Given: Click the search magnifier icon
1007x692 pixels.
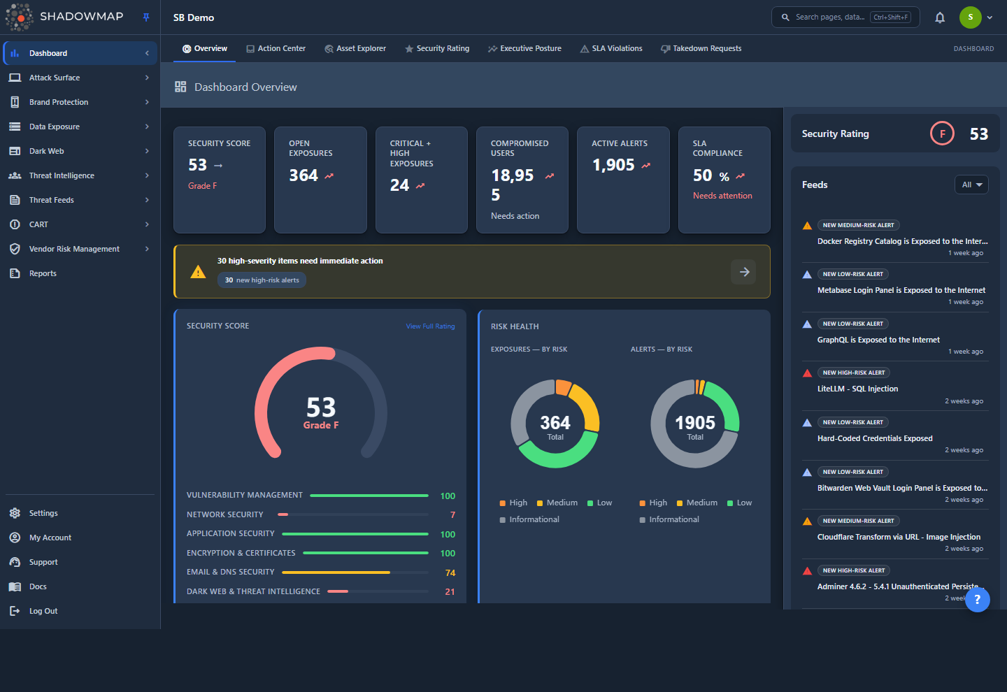Looking at the screenshot, I should tap(785, 17).
